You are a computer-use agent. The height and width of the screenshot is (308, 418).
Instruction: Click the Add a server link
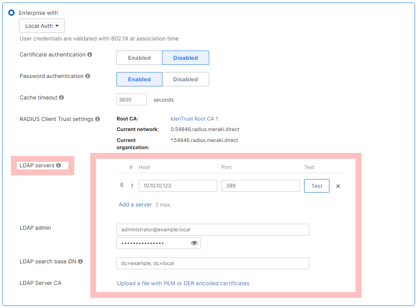[135, 204]
